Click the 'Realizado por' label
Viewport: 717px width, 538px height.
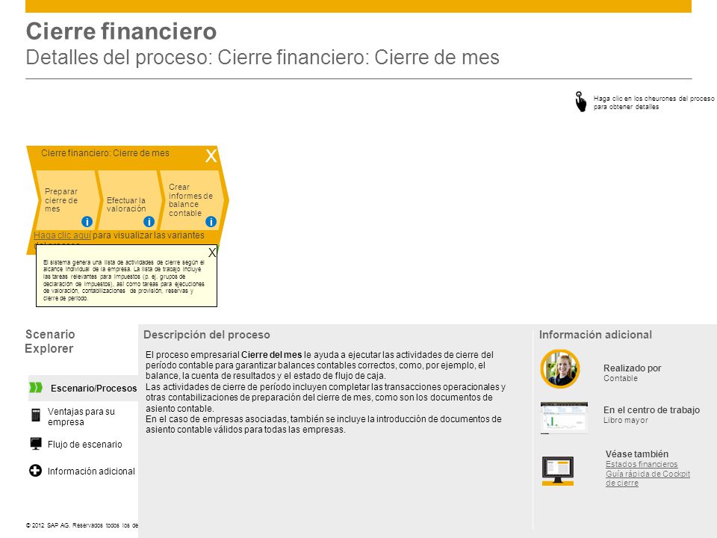633,368
